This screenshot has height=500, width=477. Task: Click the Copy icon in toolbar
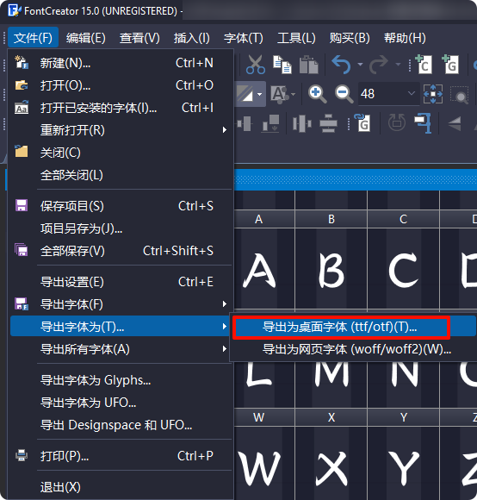282,65
